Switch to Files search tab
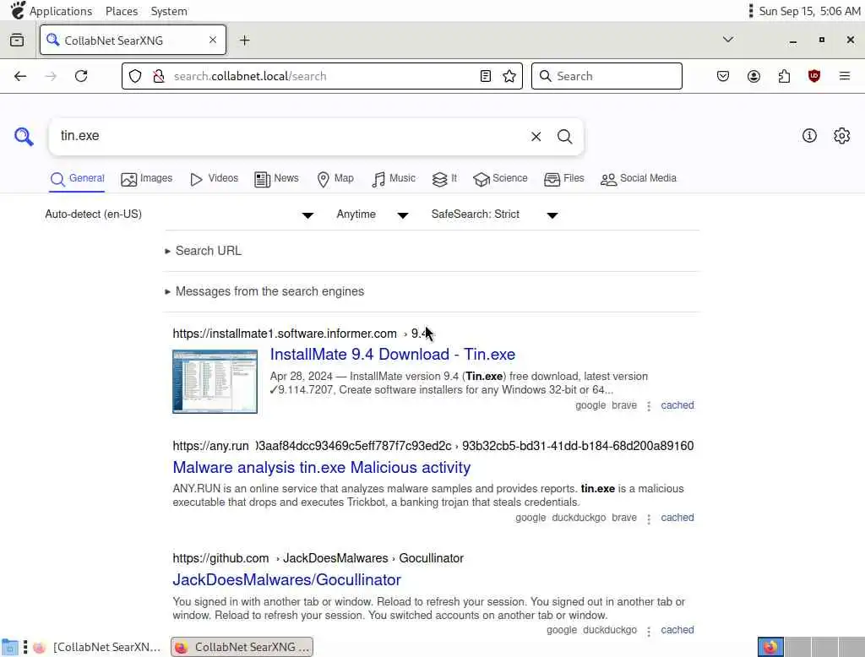This screenshot has width=865, height=657. (563, 179)
